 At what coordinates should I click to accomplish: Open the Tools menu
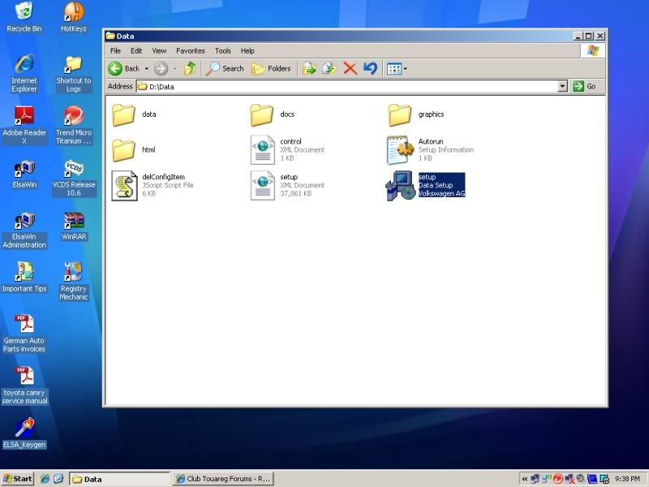222,50
